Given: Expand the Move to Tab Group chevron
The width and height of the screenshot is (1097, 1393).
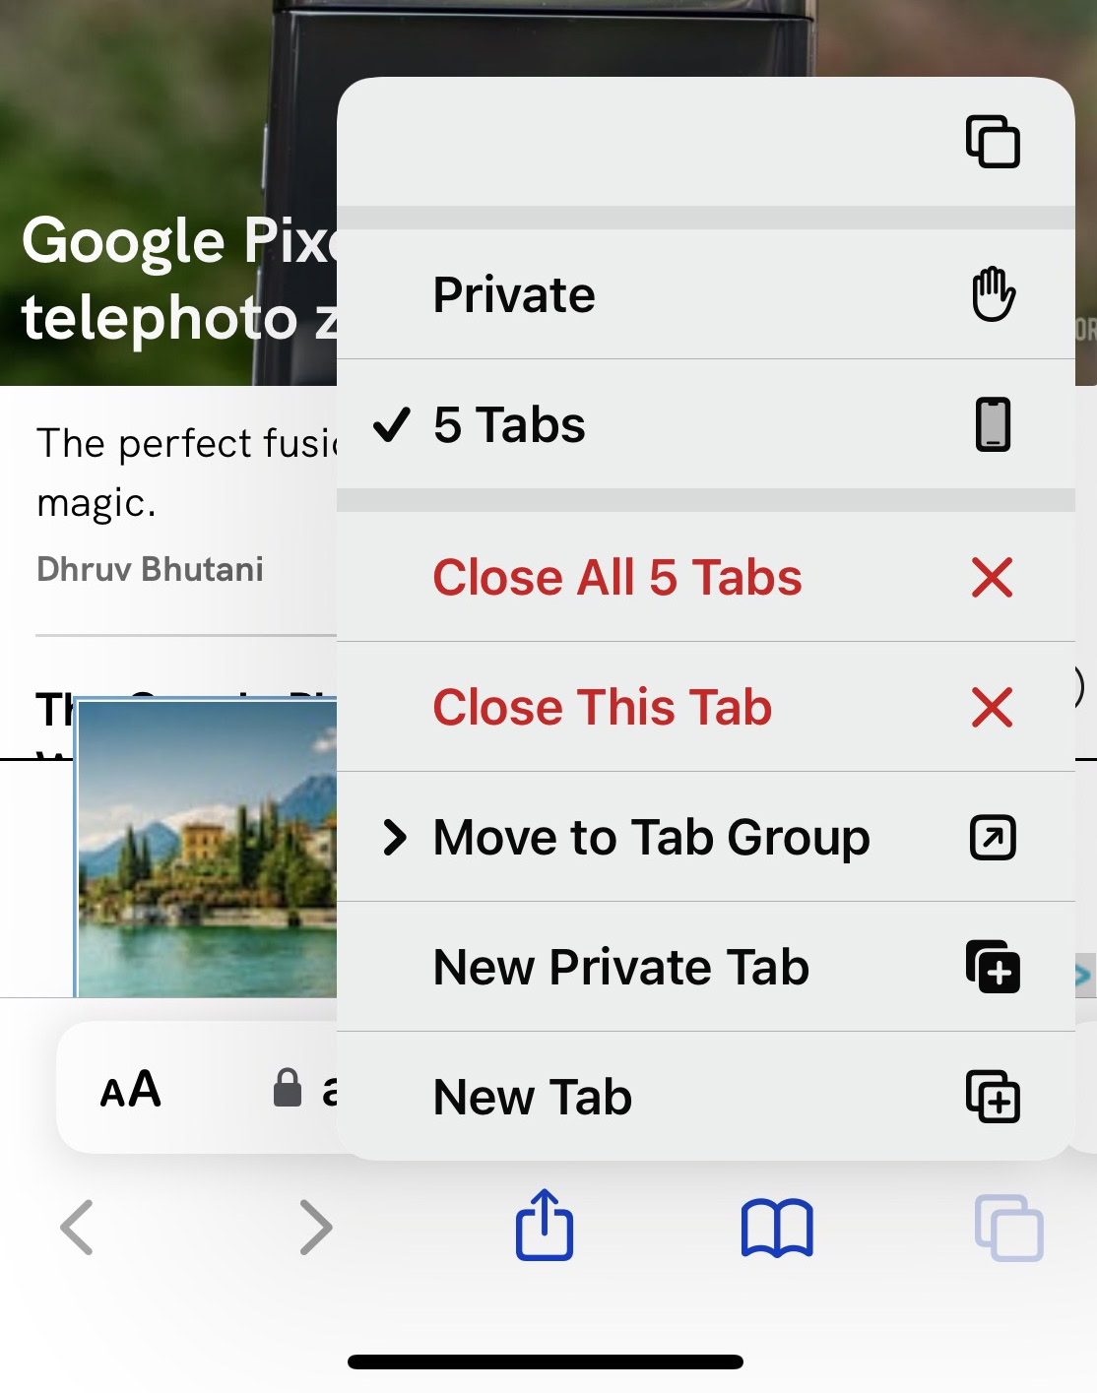Looking at the screenshot, I should pos(395,838).
